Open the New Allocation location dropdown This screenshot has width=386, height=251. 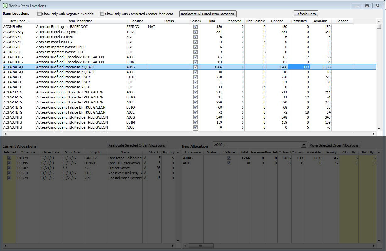coord(303,145)
